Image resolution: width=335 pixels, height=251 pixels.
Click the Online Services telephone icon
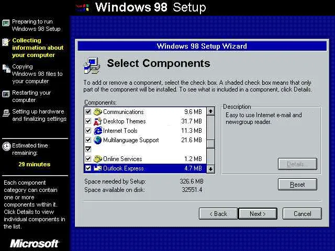98,159
